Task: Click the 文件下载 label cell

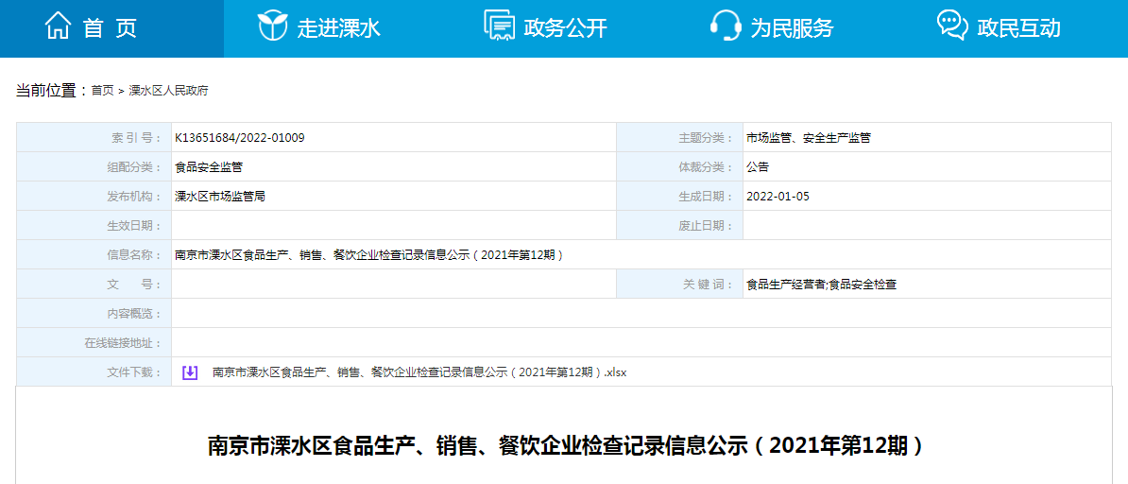Action: [x=94, y=372]
